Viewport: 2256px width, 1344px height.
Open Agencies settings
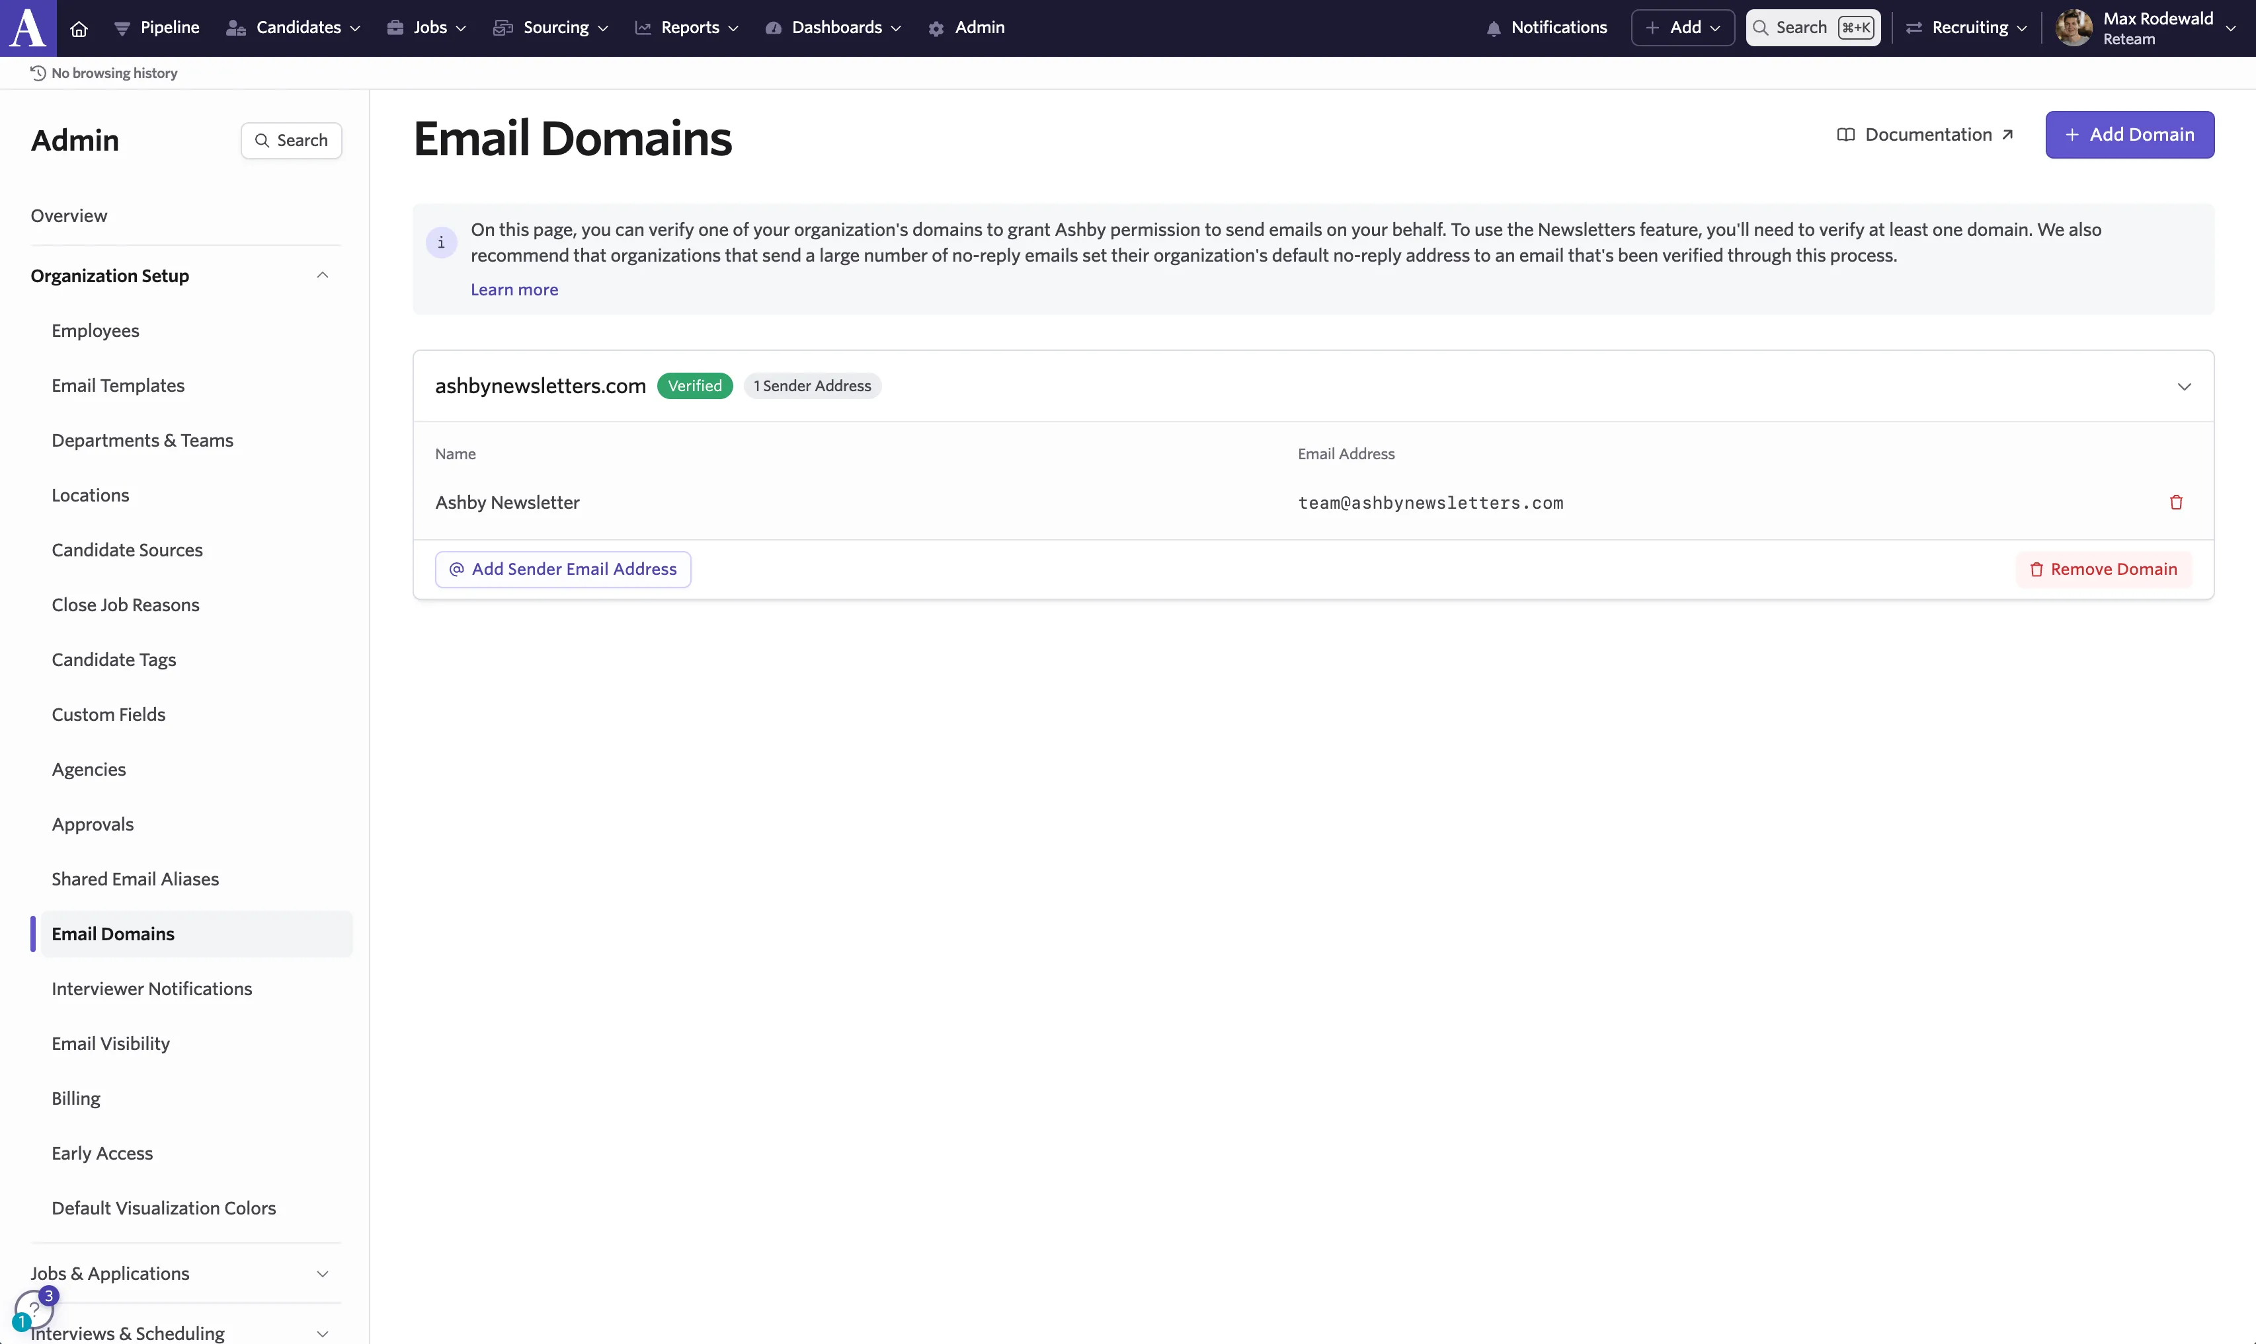coord(89,770)
